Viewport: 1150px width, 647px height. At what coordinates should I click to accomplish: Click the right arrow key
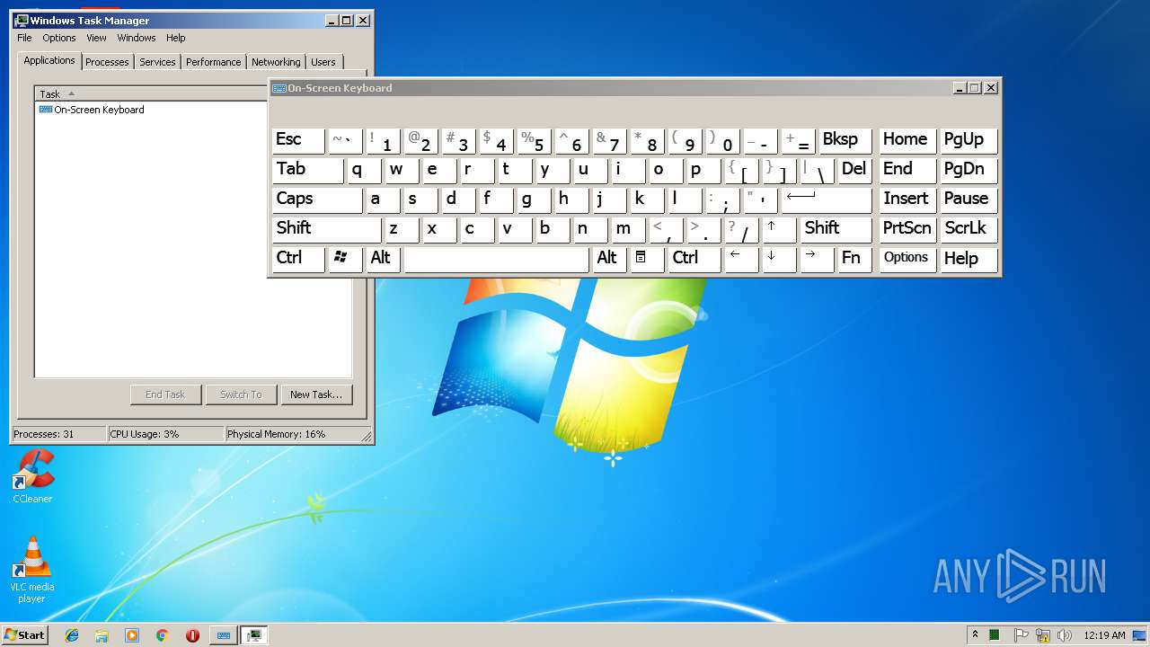[817, 259]
